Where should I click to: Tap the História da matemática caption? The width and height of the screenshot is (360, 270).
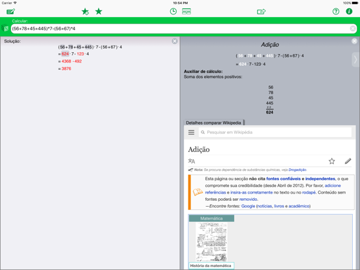(211, 265)
